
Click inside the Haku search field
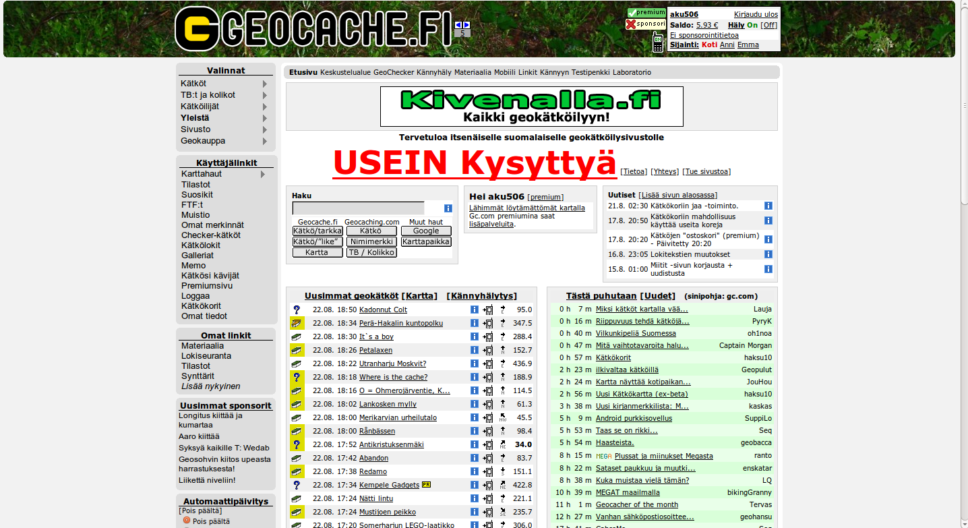[358, 208]
